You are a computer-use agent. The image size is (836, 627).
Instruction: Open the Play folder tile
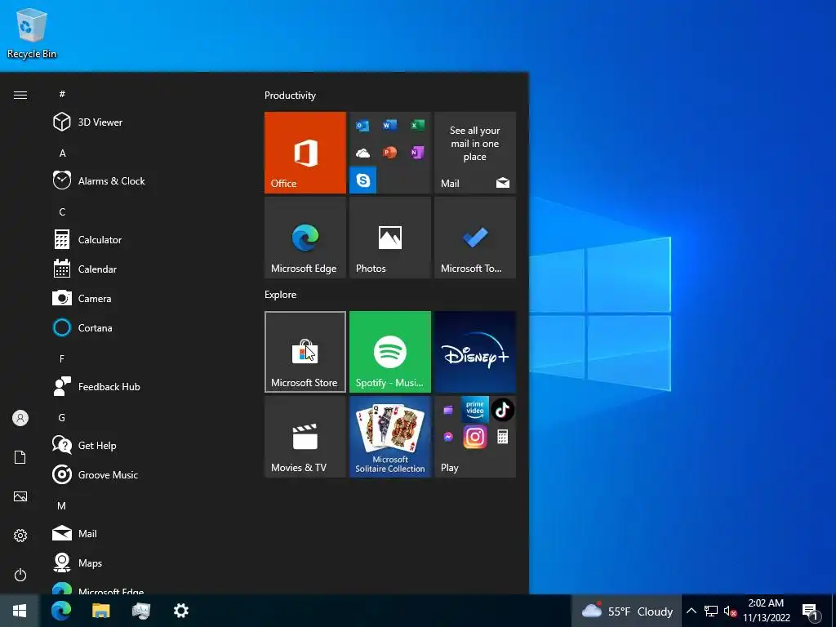coord(475,437)
